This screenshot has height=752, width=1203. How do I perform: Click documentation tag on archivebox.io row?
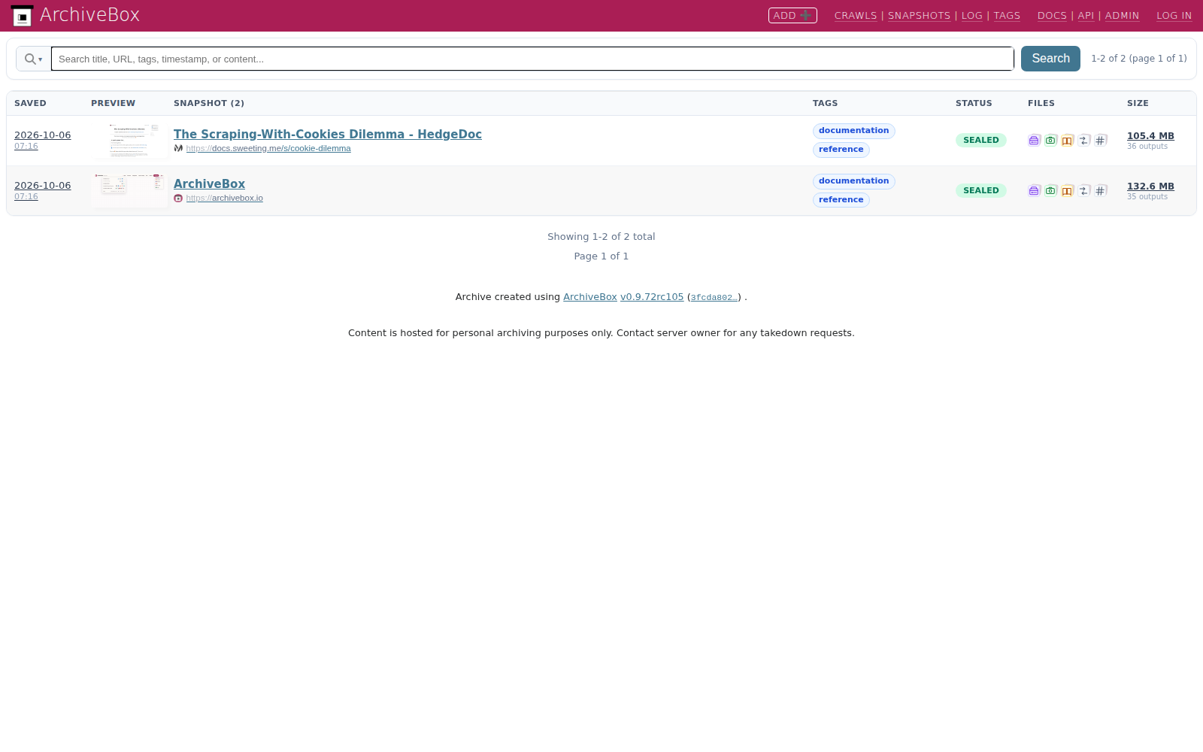(x=853, y=181)
